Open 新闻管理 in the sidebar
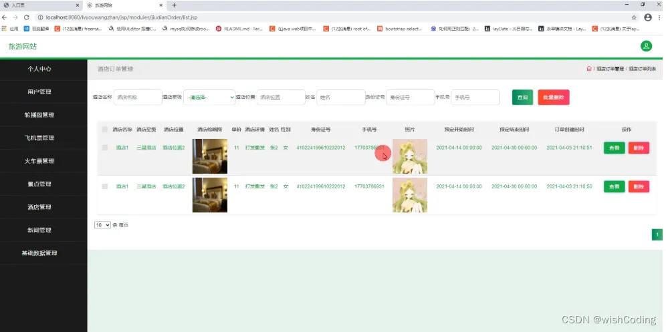Screen dimensions: 666x332 tap(39, 230)
